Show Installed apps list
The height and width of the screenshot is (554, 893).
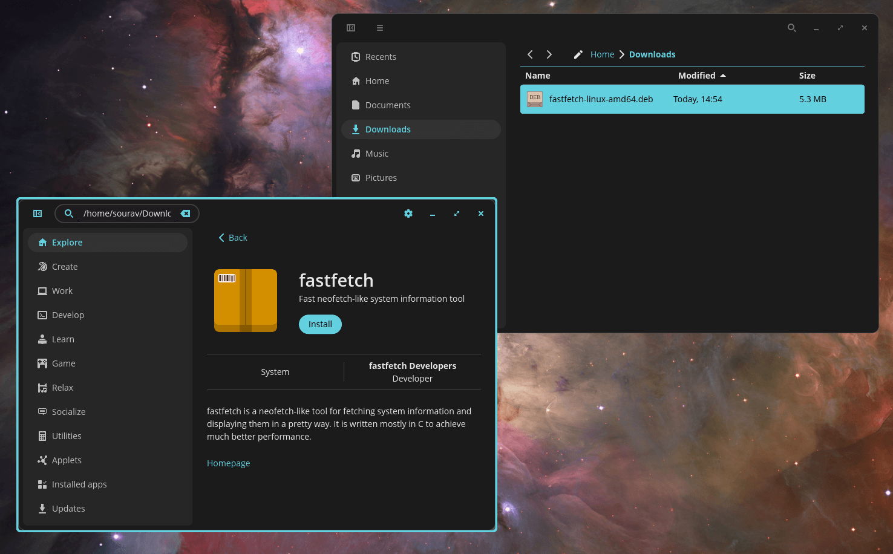click(x=79, y=484)
